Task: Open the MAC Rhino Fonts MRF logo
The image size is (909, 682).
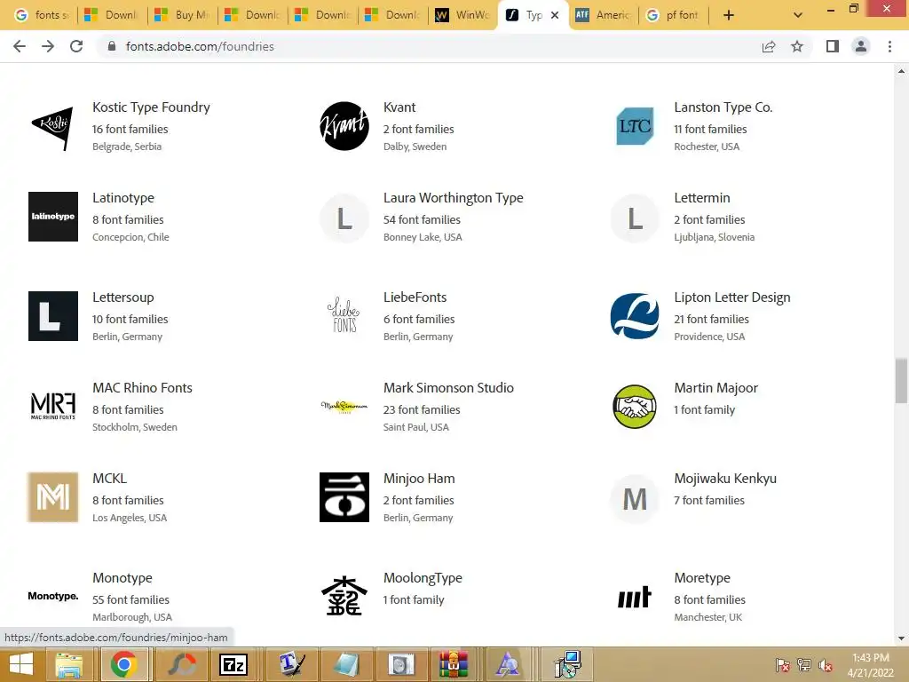Action: pyautogui.click(x=52, y=406)
